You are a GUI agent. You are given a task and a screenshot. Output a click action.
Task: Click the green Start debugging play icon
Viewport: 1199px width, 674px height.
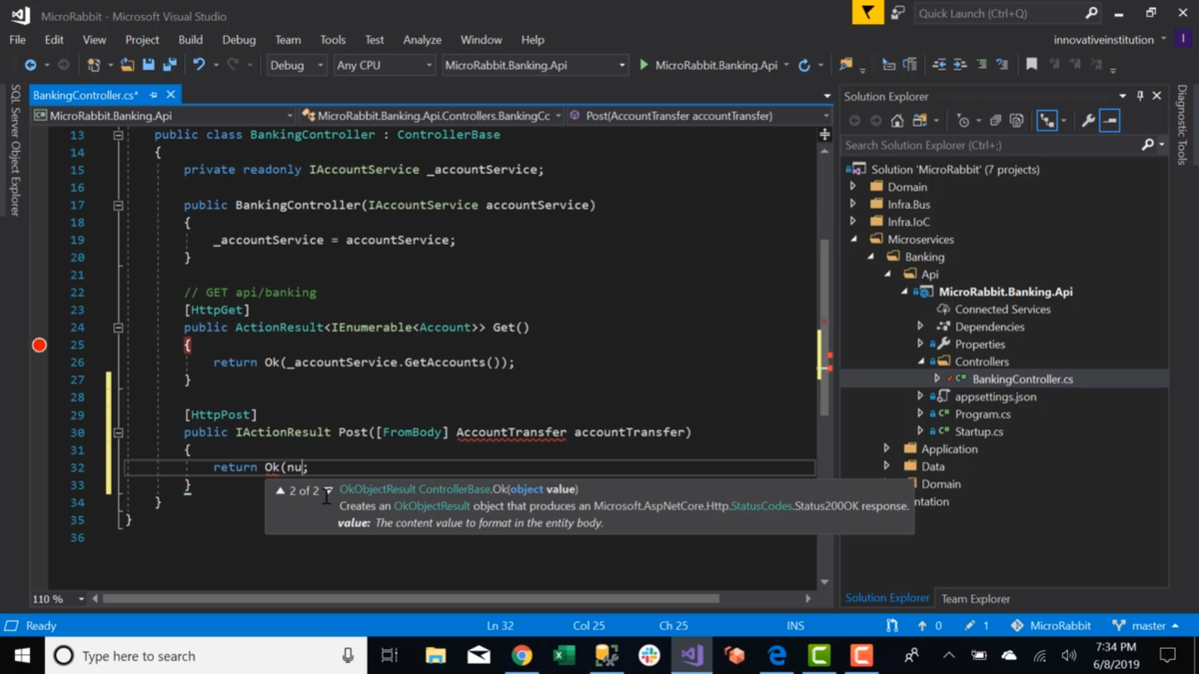(x=643, y=65)
